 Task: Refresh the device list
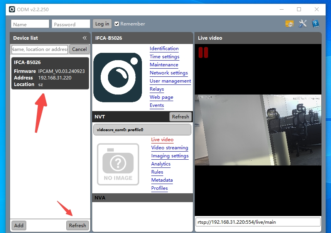[x=78, y=225]
